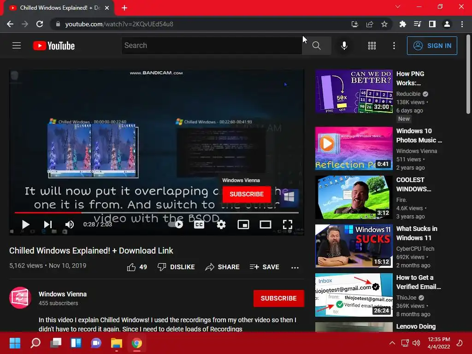The height and width of the screenshot is (354, 472).
Task: Open Chrome media controls icon
Action: (417, 24)
